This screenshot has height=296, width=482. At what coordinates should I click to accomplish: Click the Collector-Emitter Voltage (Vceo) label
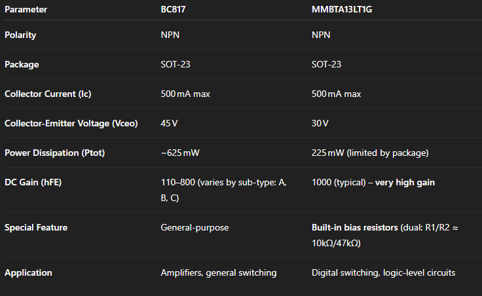(71, 123)
